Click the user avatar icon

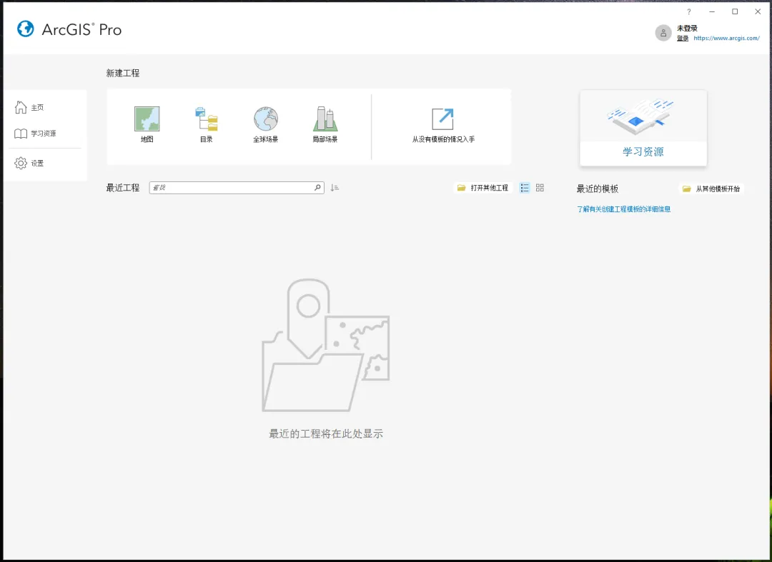point(663,33)
